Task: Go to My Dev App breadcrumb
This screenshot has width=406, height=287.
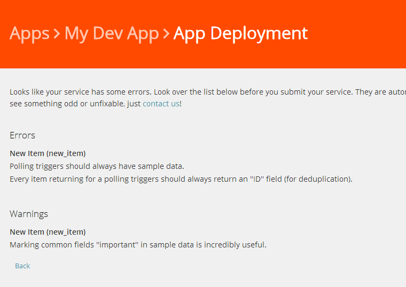Action: coord(112,34)
